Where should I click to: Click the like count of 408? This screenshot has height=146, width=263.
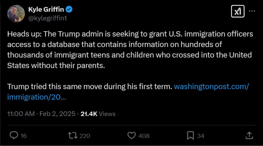144,136
